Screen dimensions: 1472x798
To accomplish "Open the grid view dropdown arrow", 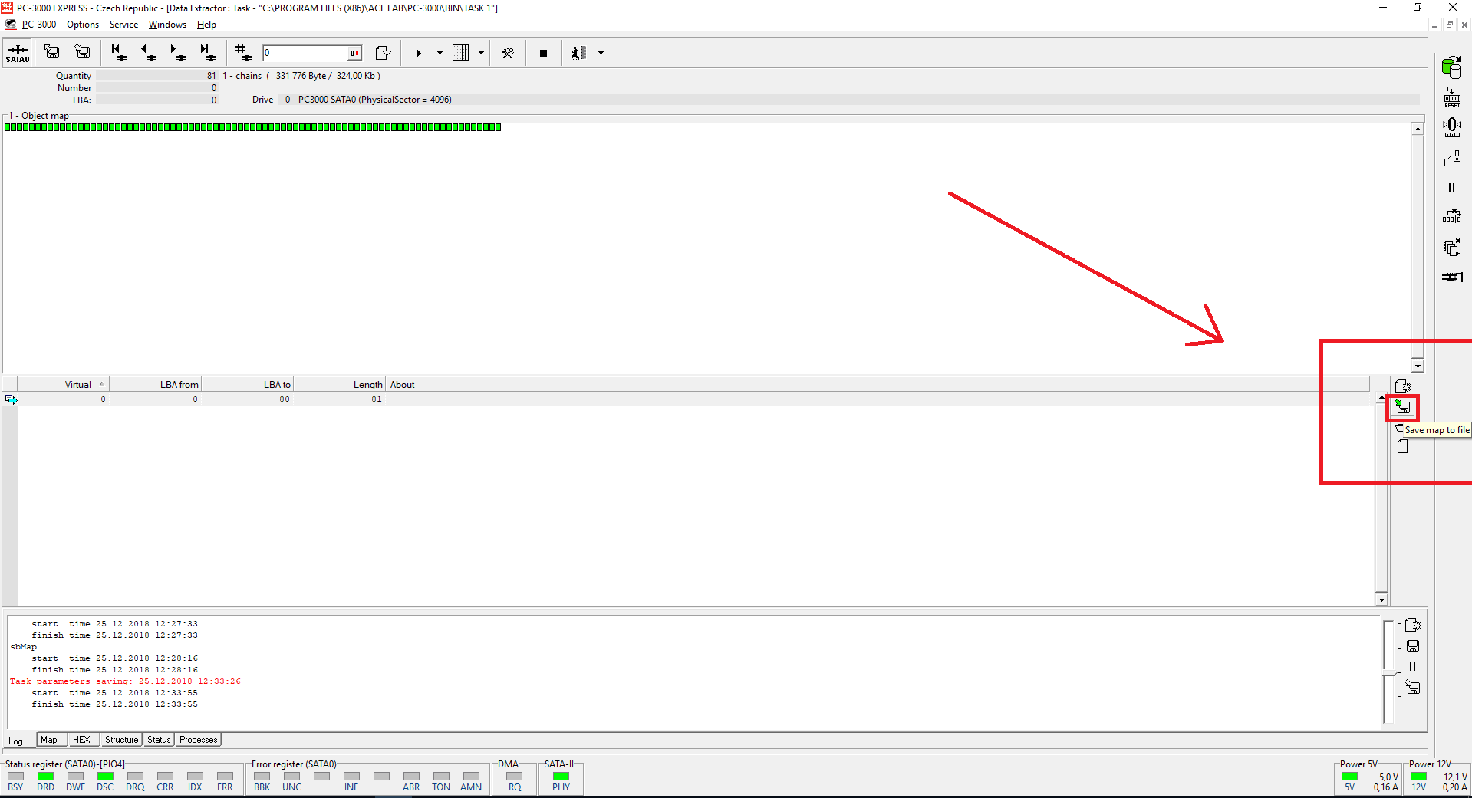I will 481,53.
